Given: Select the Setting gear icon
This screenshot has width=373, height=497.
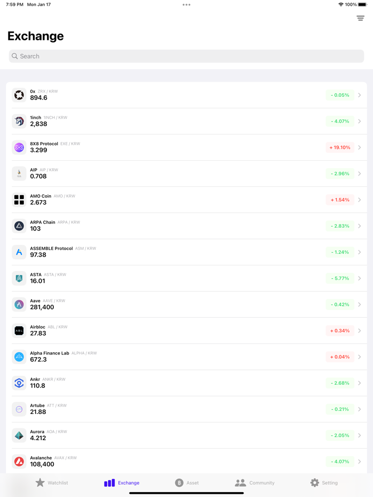Looking at the screenshot, I should 314,483.
